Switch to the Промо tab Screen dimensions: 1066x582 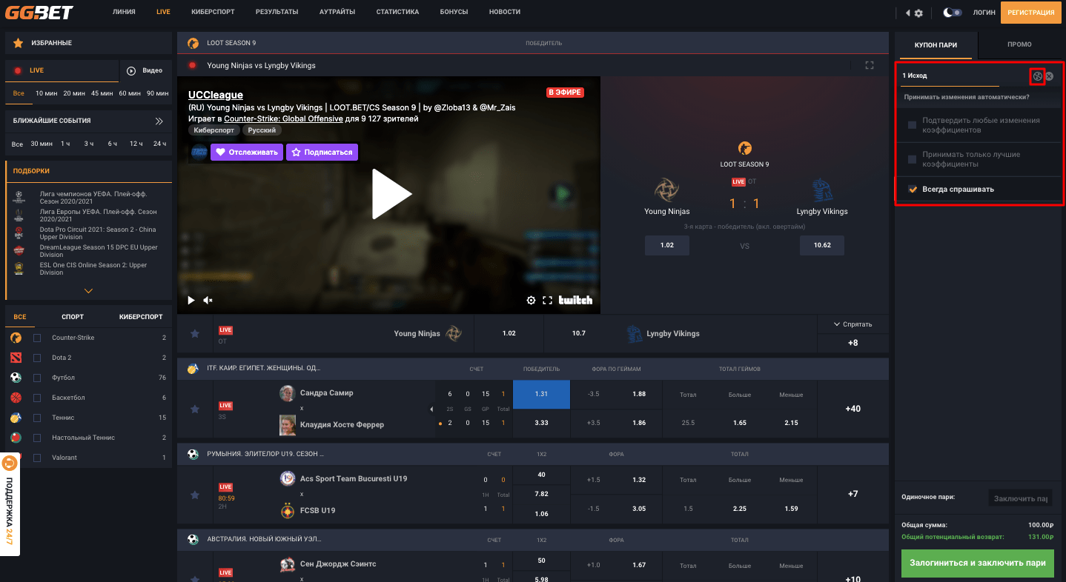click(1019, 44)
